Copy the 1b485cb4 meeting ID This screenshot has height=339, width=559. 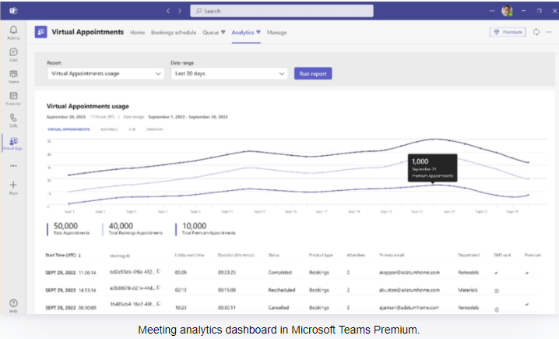pyautogui.click(x=159, y=304)
